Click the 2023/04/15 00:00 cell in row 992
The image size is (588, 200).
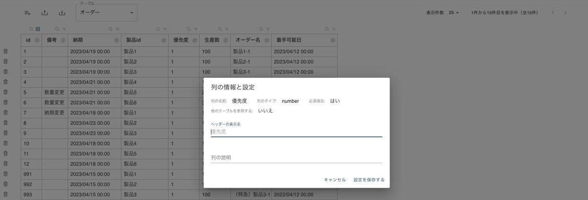point(95,184)
